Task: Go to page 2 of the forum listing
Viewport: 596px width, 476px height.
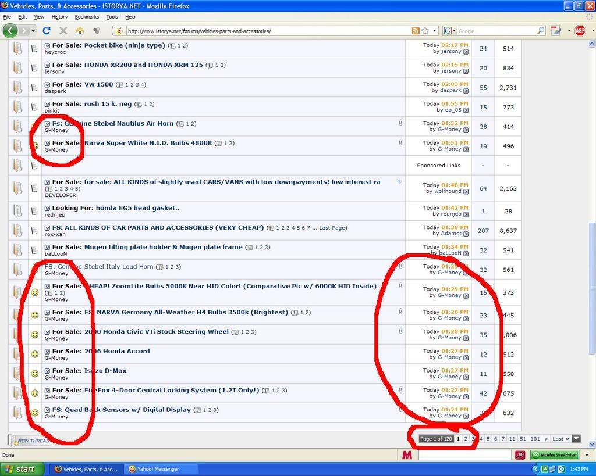Action: pos(466,439)
